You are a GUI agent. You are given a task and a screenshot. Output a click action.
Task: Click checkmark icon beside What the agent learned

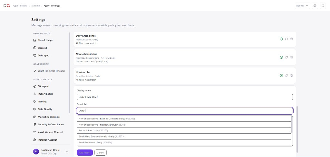point(35,71)
